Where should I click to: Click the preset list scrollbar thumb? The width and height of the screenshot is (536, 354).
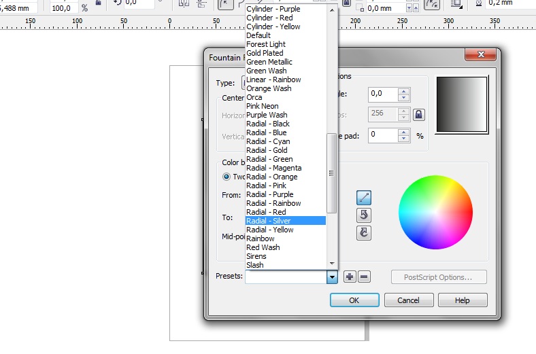(x=332, y=173)
